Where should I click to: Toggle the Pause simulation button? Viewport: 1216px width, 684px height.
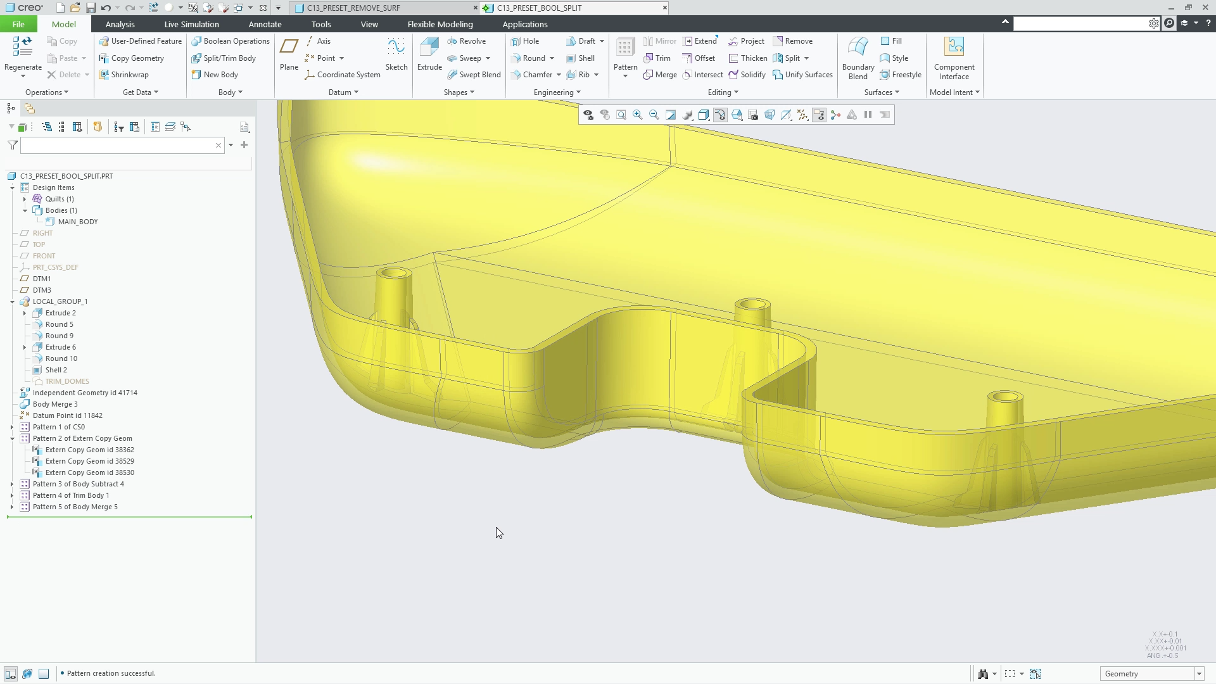868,115
